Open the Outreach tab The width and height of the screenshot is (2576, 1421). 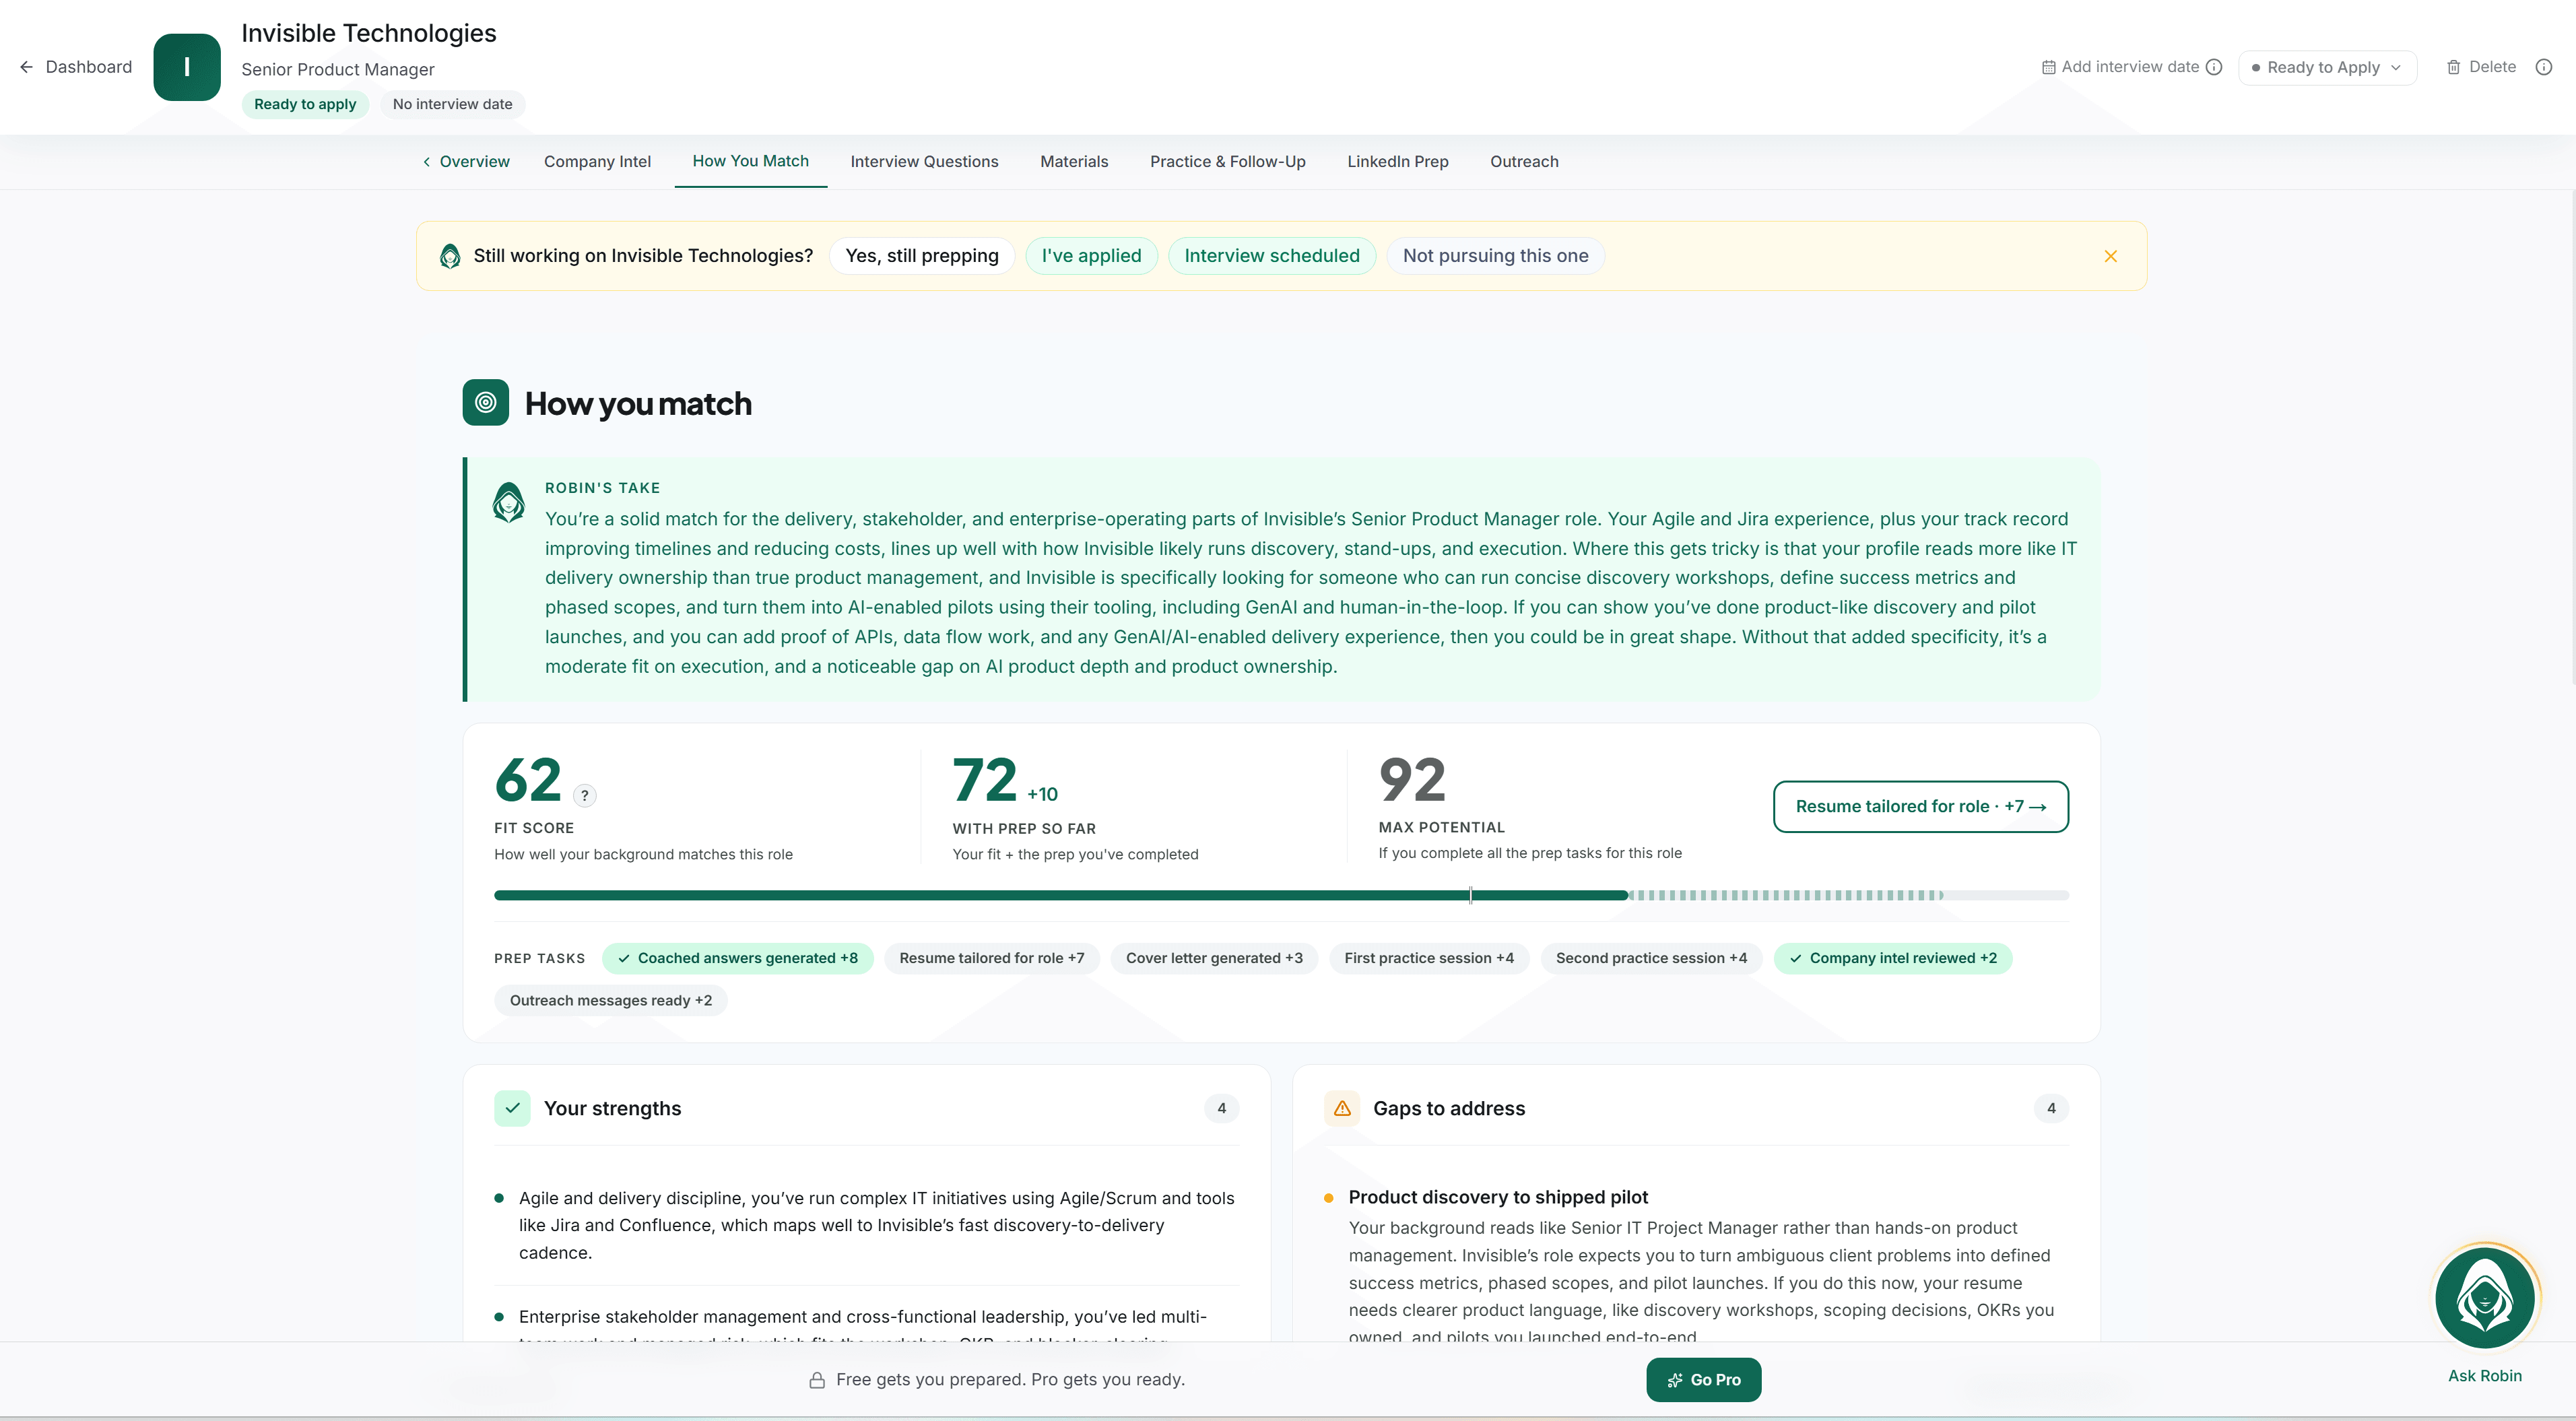tap(1524, 161)
